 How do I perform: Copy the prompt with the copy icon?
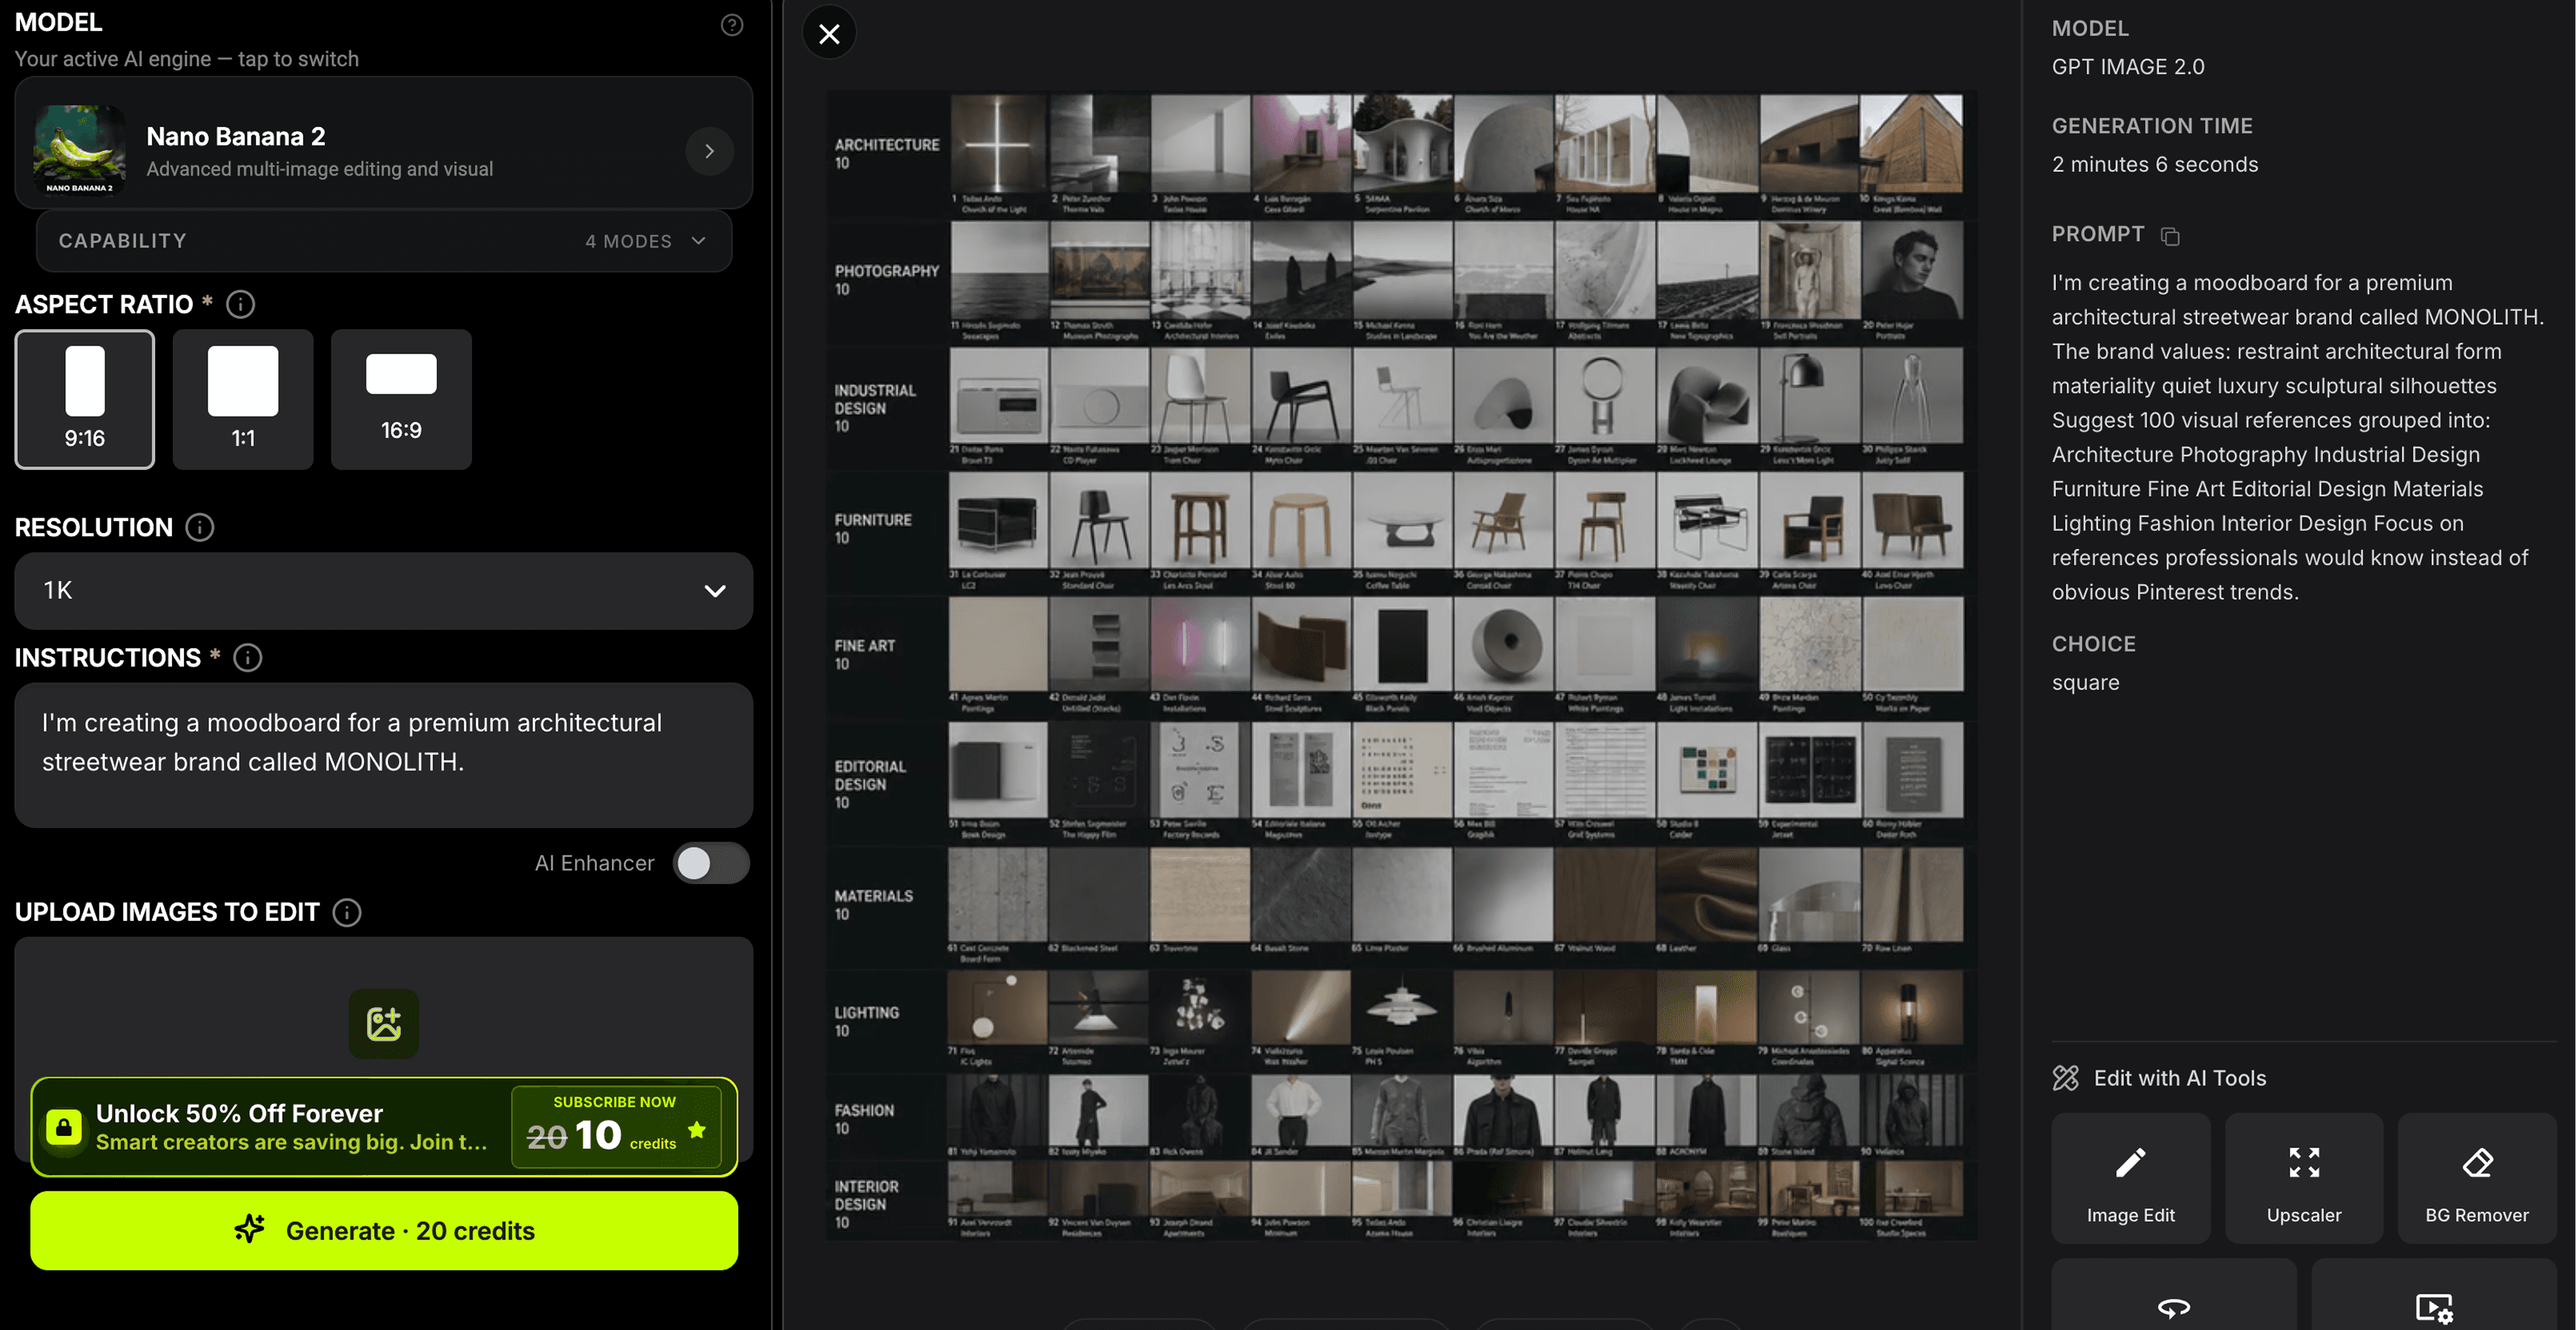2169,236
